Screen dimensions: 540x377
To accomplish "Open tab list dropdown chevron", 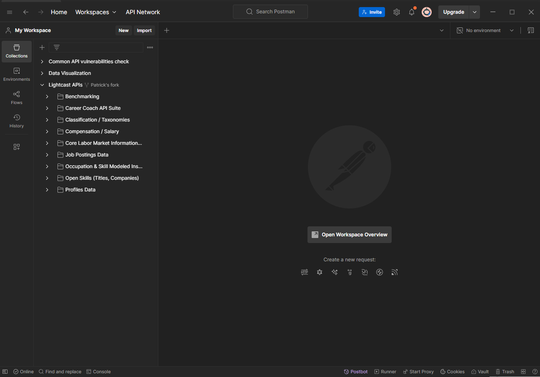I will pos(442,30).
